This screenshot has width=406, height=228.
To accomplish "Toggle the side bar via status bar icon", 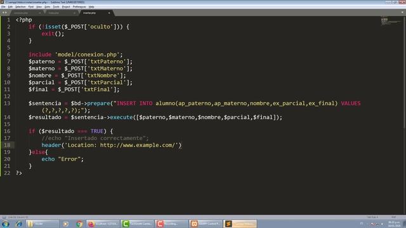I will [4, 217].
